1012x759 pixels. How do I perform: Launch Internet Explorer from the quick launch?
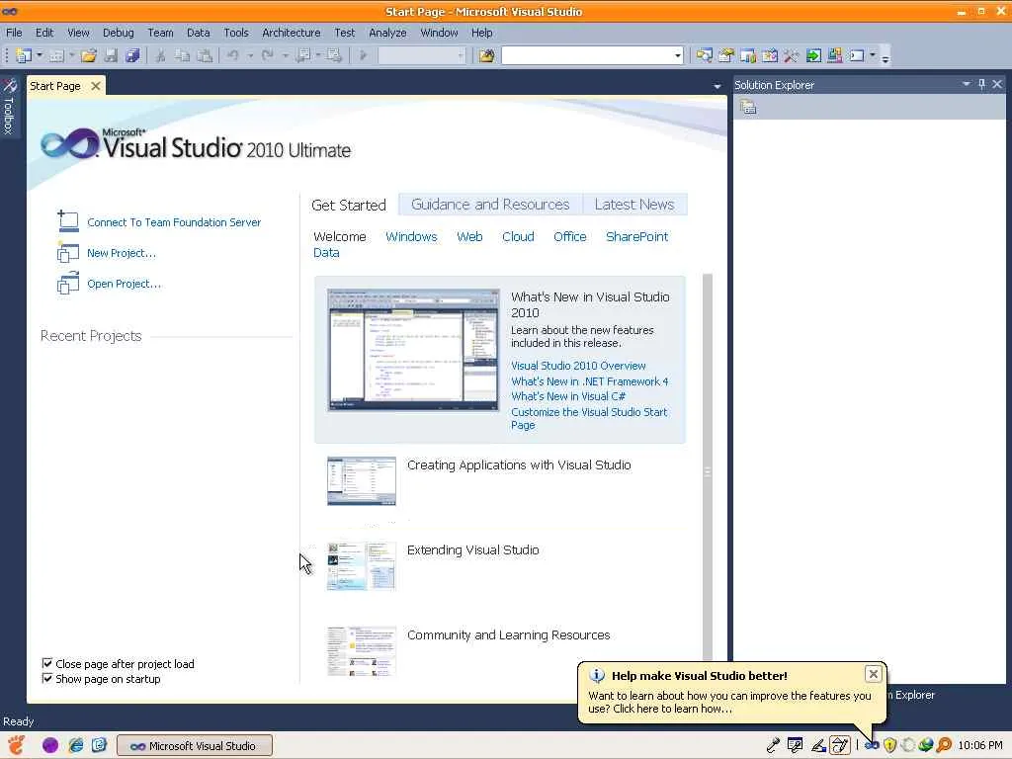75,745
